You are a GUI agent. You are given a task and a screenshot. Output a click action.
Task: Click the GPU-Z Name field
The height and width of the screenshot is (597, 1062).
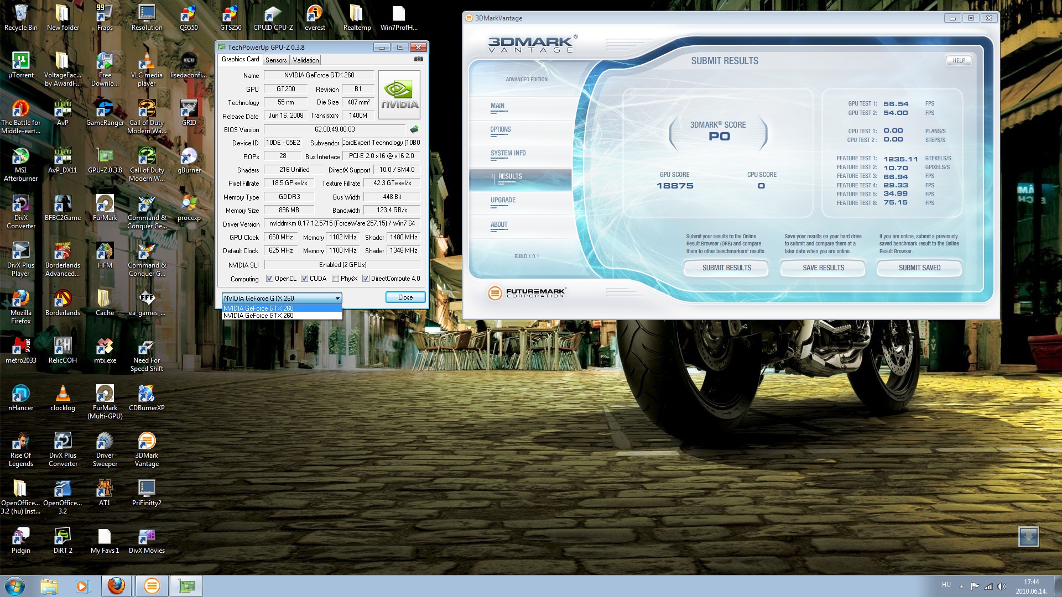(x=319, y=75)
